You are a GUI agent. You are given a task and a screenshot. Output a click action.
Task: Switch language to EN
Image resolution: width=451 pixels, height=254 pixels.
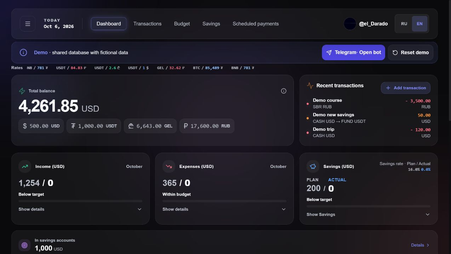[x=419, y=24]
